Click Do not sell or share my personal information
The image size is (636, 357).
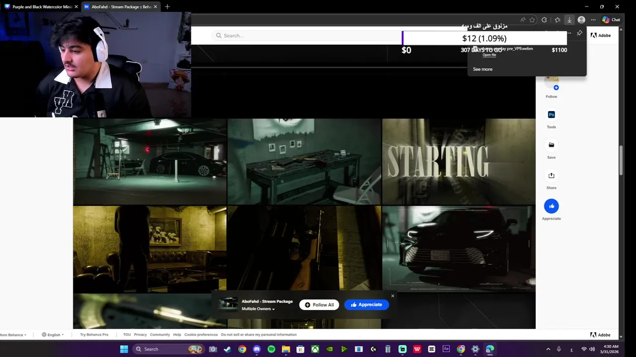coord(259,335)
